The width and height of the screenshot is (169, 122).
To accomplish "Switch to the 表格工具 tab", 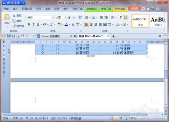I will click(x=106, y=9).
